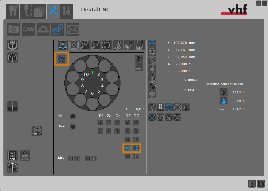Viewport: 268px width, 191px height.
Task: Click the blue drop spindle hours icon
Action: click(x=223, y=101)
